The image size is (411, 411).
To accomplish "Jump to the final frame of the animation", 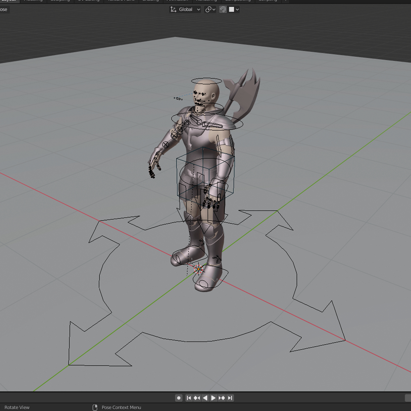I will pyautogui.click(x=230, y=398).
